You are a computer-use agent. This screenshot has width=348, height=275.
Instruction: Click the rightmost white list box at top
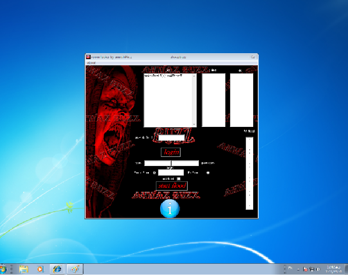point(242,100)
